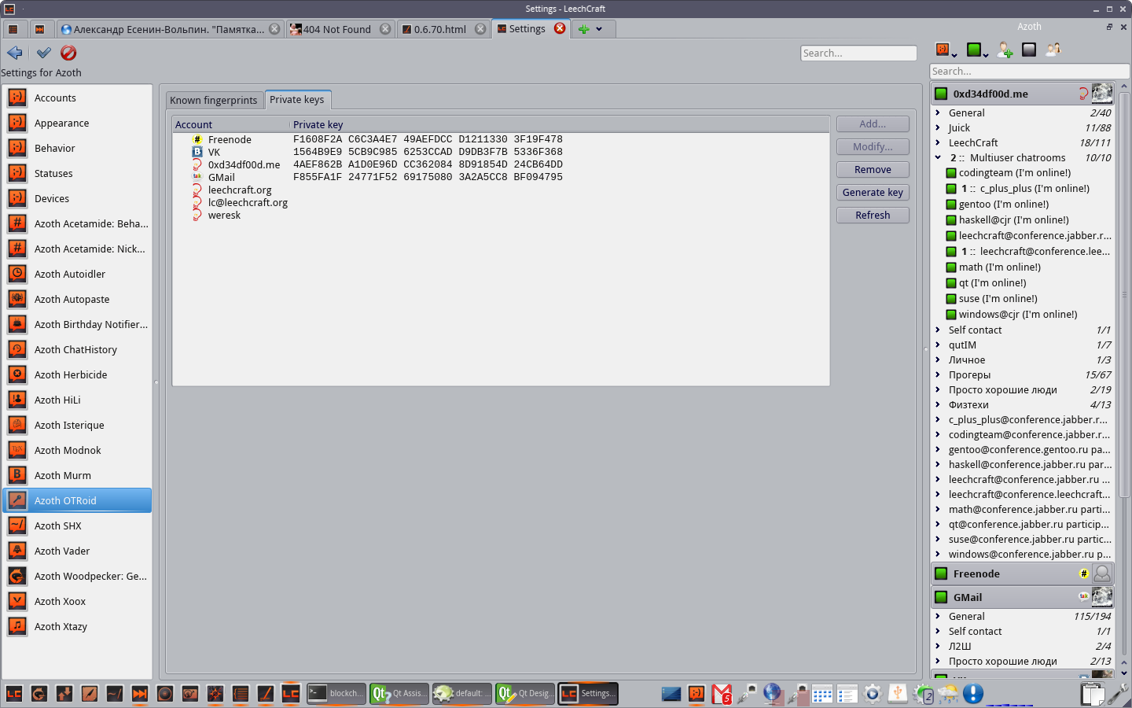Select Azoth Autoidler plugin settings

pos(77,274)
